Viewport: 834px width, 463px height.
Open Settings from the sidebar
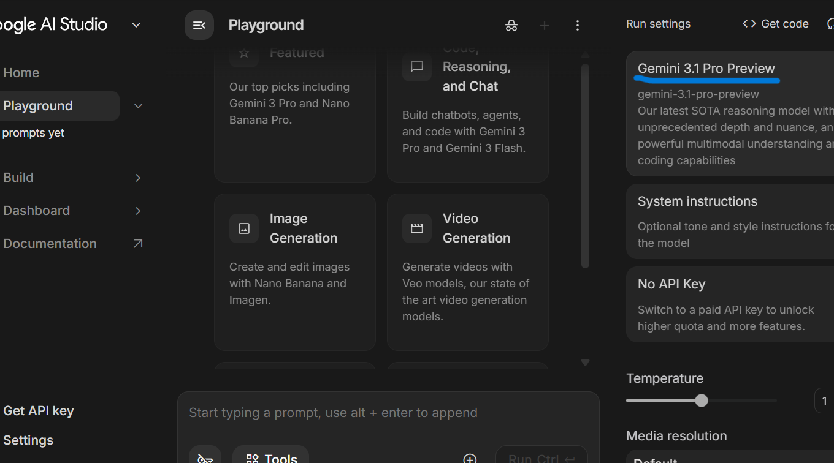(28, 440)
